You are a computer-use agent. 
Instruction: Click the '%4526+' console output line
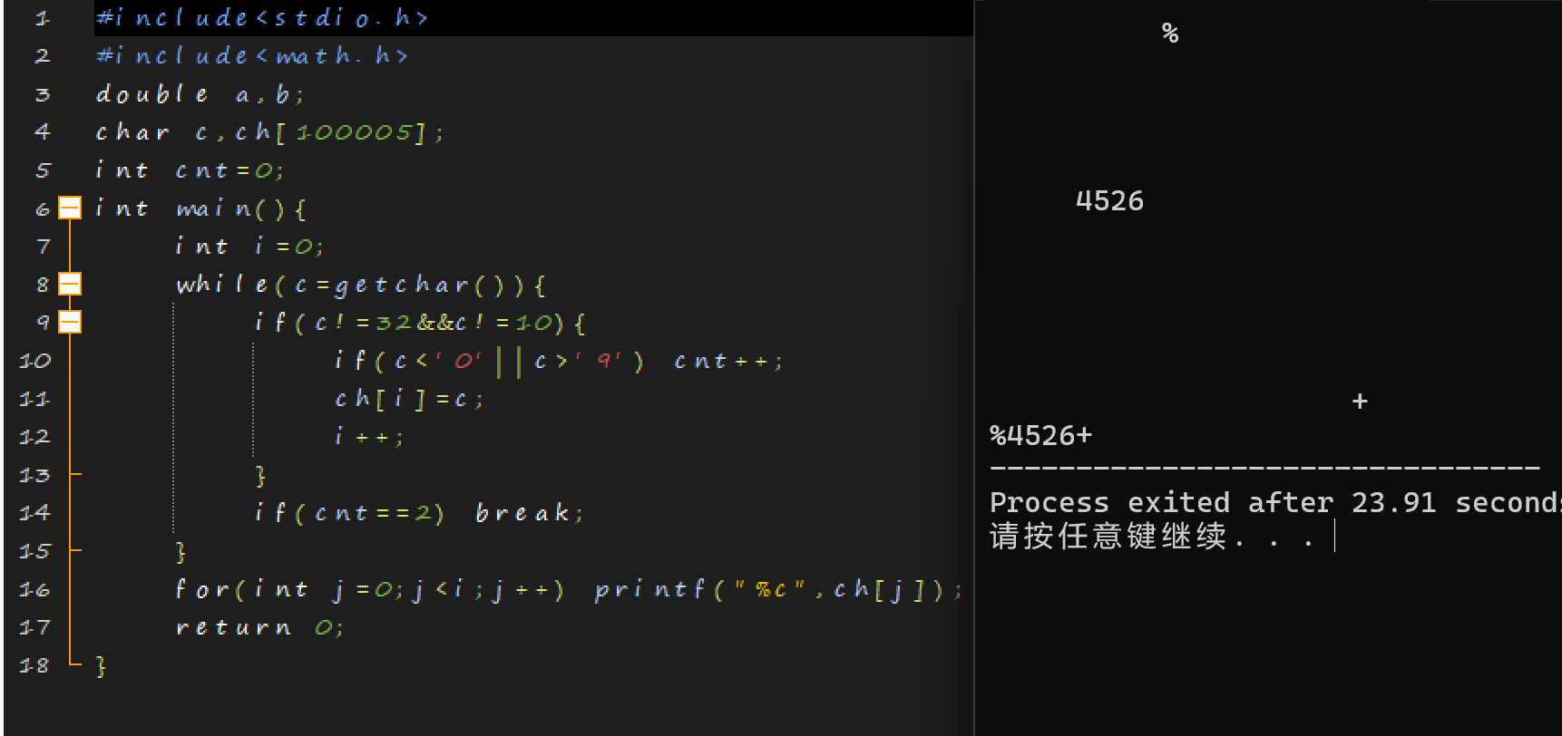tap(1041, 435)
